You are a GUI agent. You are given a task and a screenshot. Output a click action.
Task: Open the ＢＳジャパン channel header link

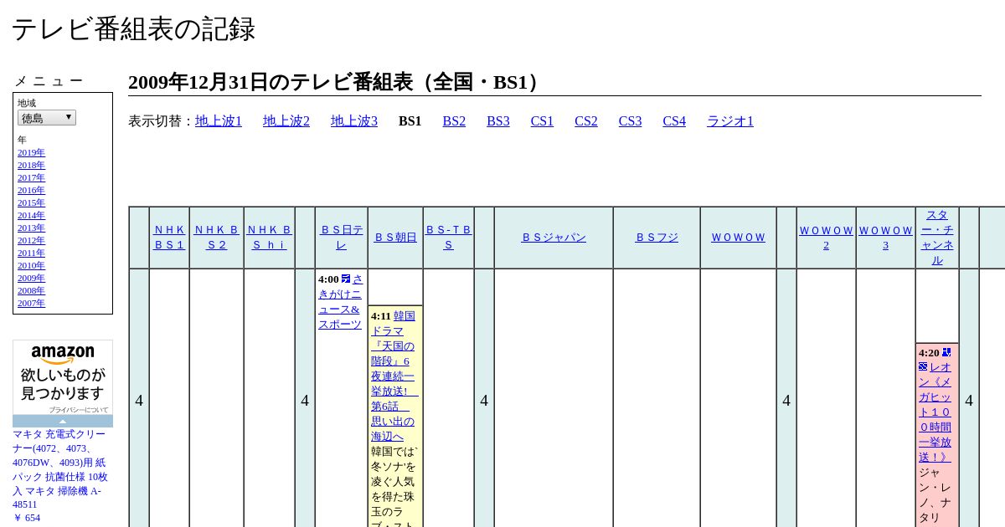[554, 238]
